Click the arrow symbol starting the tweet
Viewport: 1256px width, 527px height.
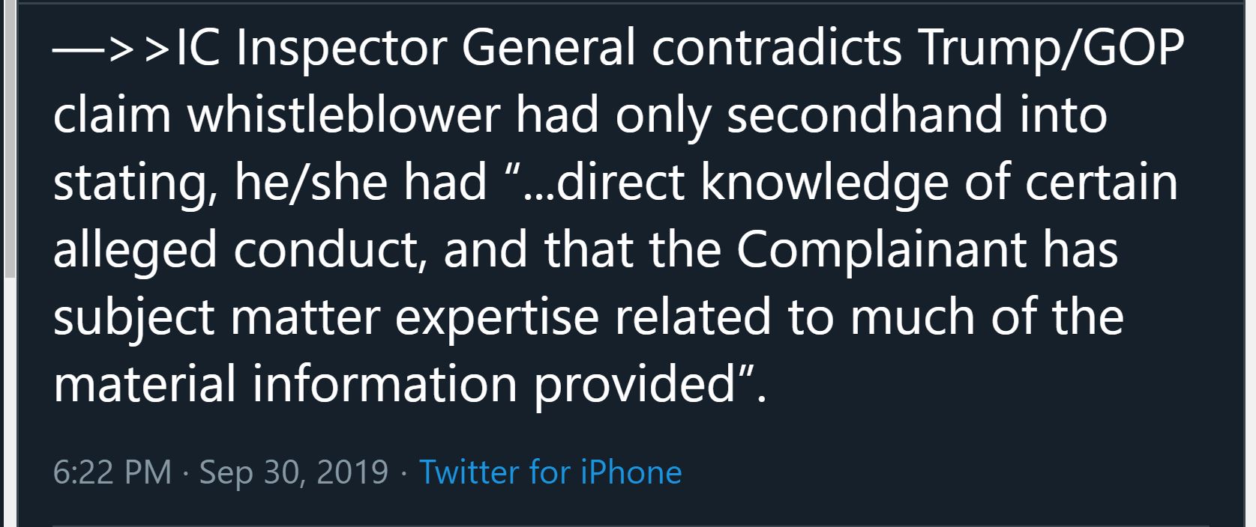(111, 49)
